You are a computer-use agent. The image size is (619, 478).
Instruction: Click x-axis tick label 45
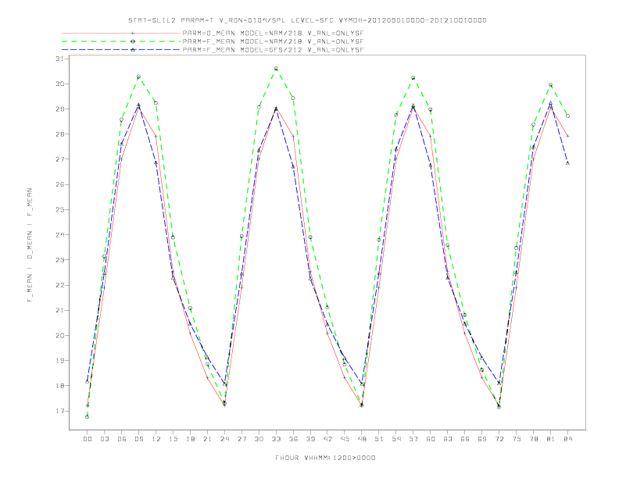pyautogui.click(x=345, y=439)
